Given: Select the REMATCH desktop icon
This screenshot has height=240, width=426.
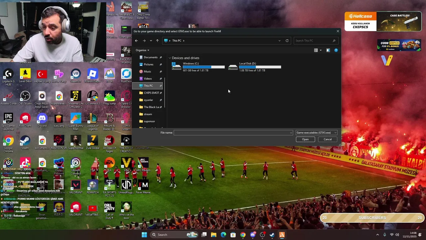Looking at the screenshot, I should coord(93,187).
